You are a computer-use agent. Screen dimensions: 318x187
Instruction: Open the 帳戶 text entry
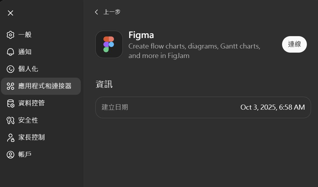pyautogui.click(x=25, y=155)
